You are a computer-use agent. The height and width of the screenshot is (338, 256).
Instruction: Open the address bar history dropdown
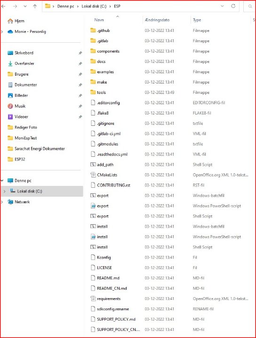pyautogui.click(x=222, y=6)
